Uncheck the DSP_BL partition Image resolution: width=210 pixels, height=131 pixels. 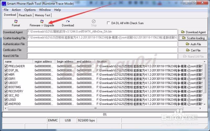[6, 70]
